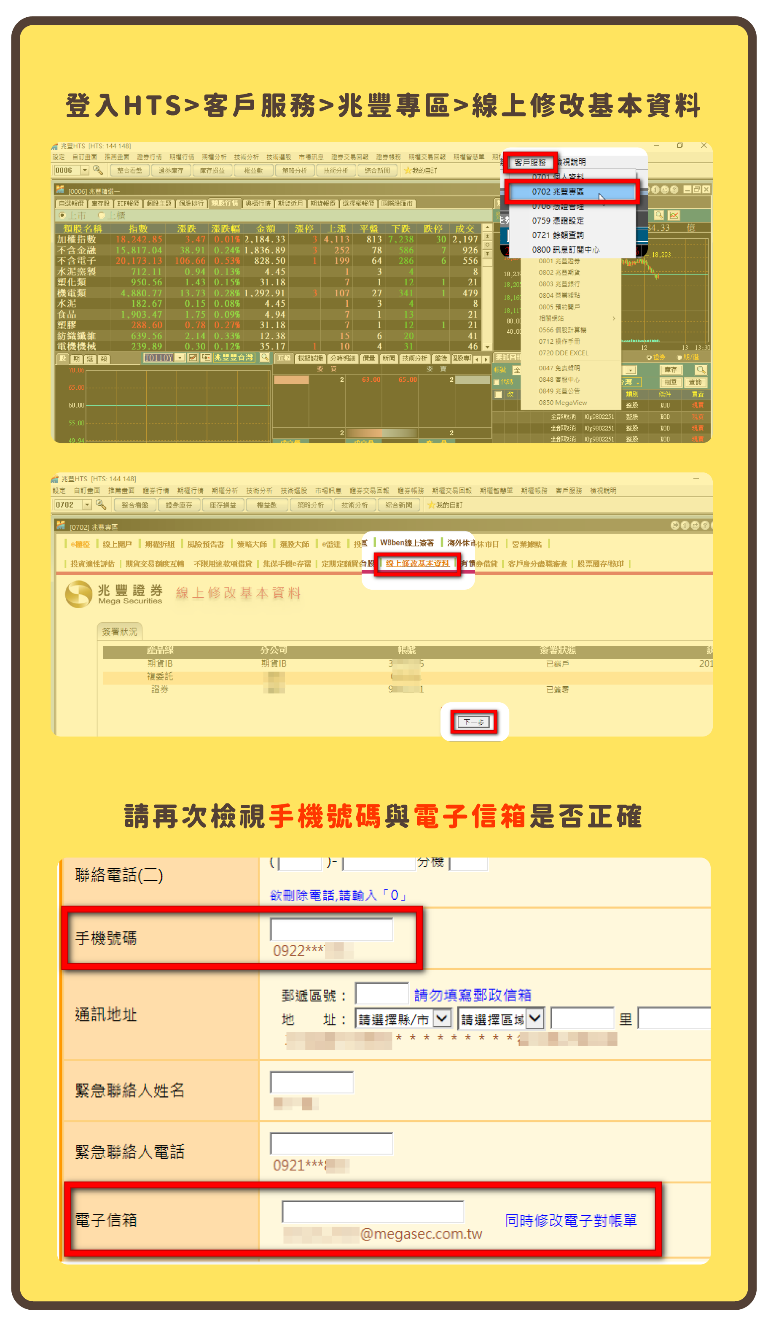Image resolution: width=768 pixels, height=1319 pixels.
Task: Select the 期/選 radio button
Action: click(x=679, y=358)
